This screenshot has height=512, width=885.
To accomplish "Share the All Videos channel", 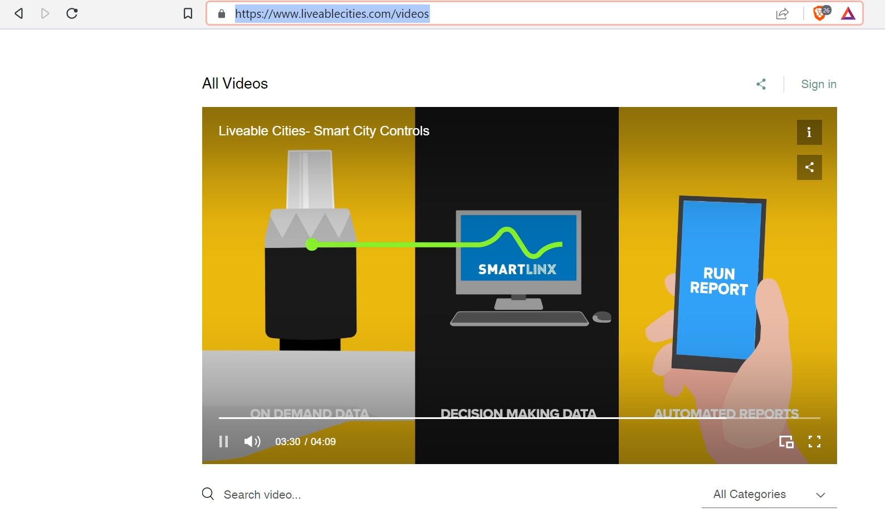I will point(761,84).
